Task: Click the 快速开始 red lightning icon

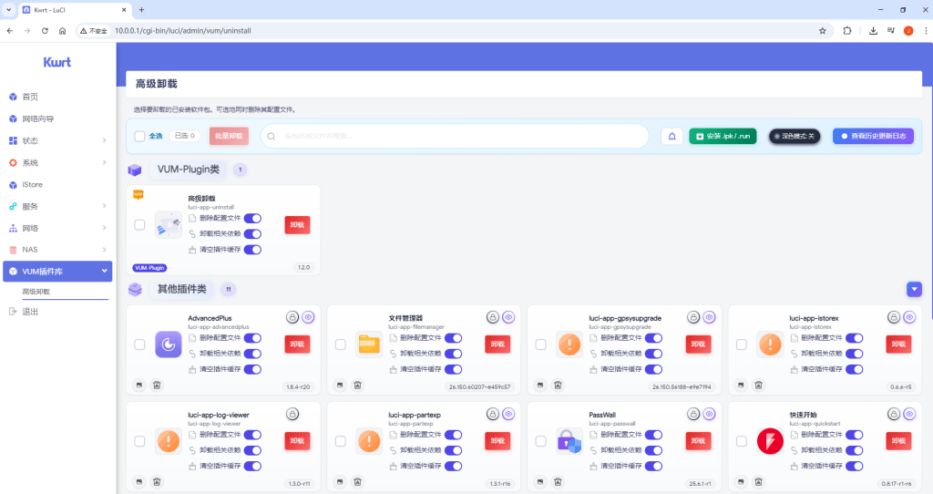Action: click(770, 441)
